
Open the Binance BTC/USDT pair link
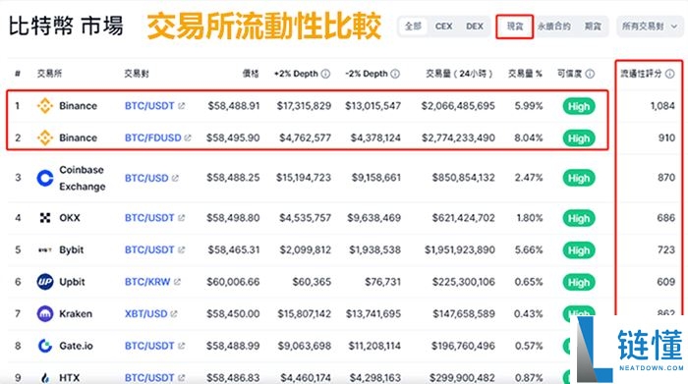(149, 106)
